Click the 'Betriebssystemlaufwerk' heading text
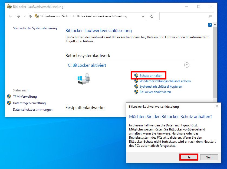The height and width of the screenshot is (169, 227). (x=88, y=56)
